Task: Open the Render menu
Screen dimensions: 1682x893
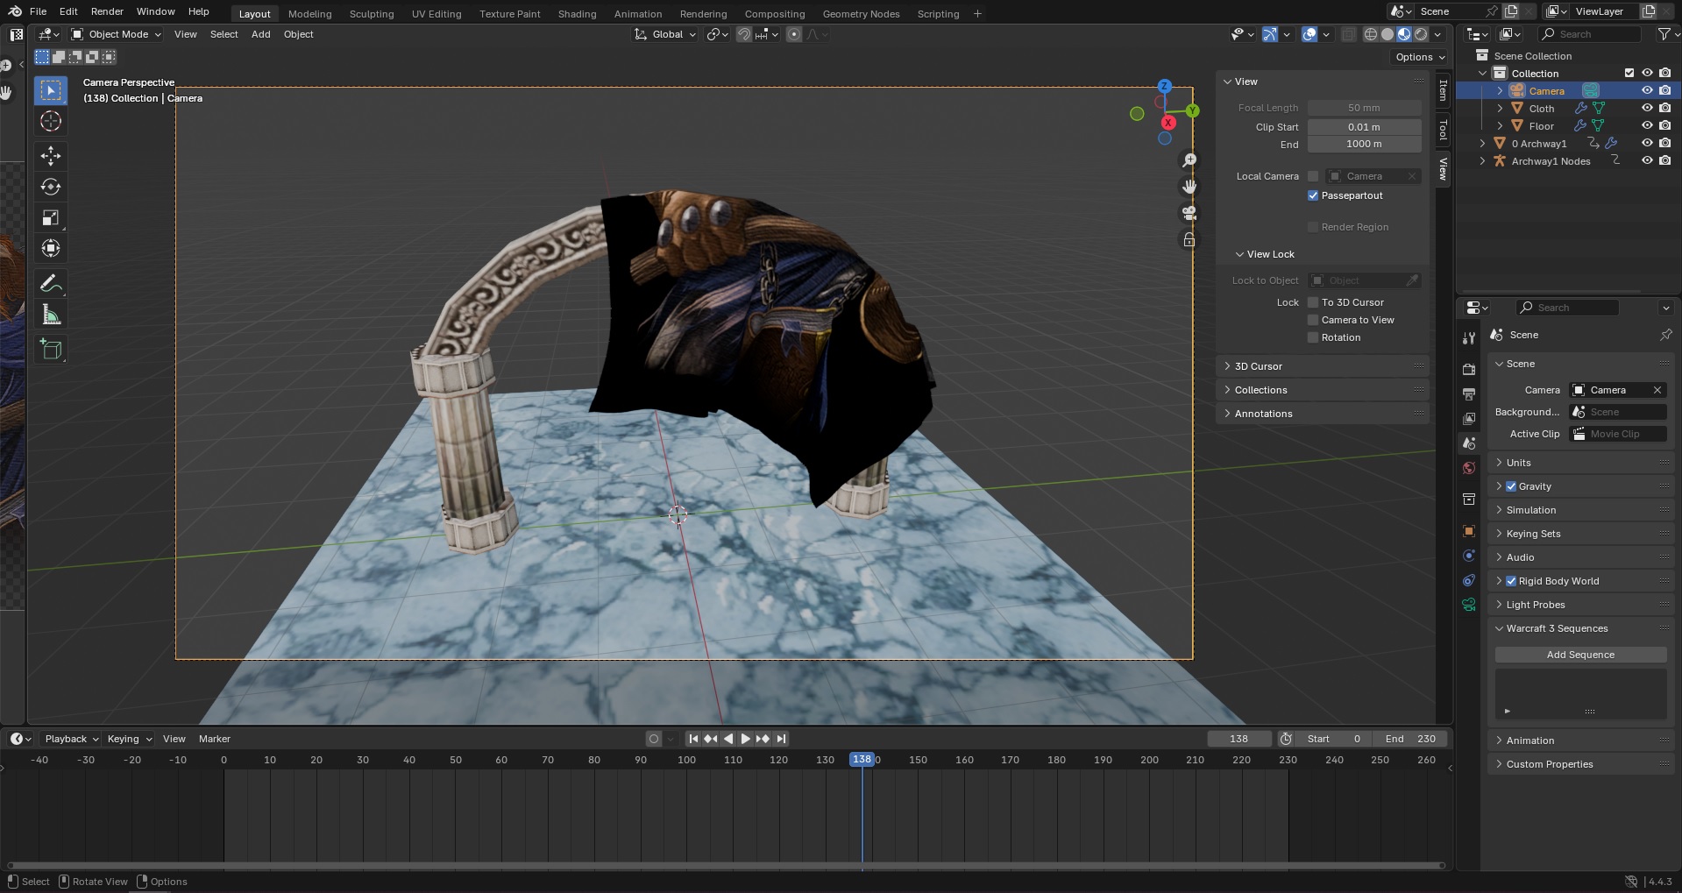Action: 107,11
